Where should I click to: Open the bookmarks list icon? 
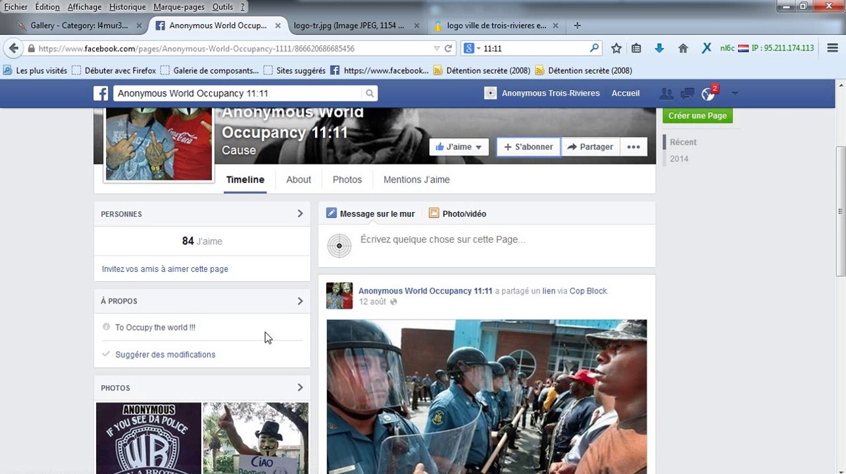(636, 48)
